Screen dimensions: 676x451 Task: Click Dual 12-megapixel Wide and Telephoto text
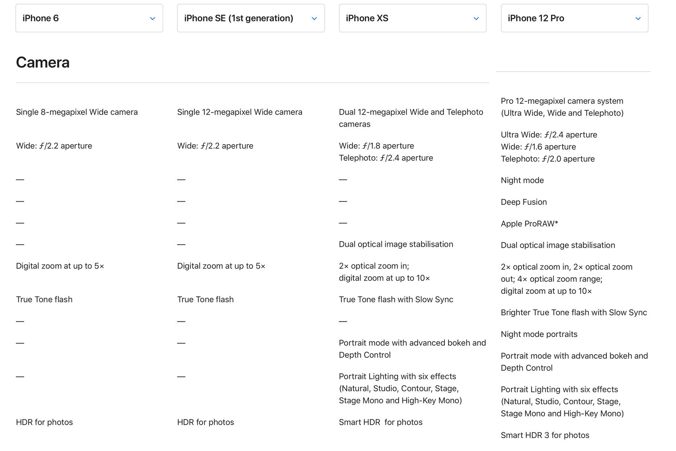pyautogui.click(x=411, y=112)
